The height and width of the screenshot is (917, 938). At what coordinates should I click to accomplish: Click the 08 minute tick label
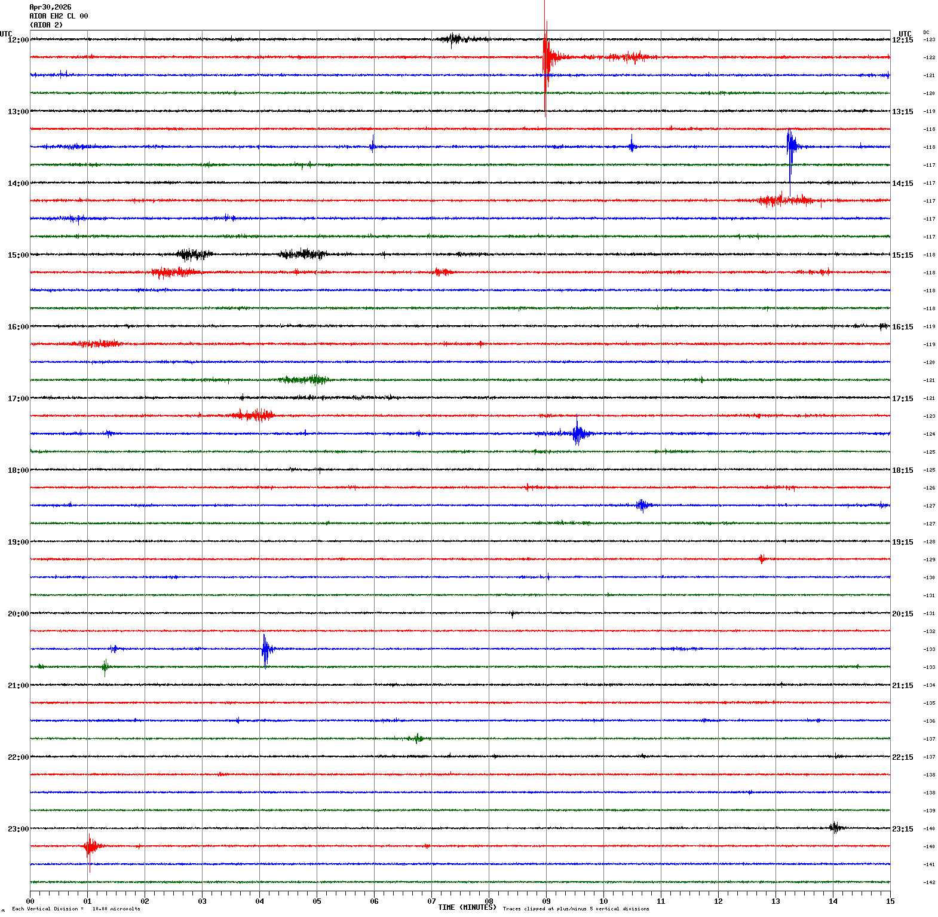[489, 901]
